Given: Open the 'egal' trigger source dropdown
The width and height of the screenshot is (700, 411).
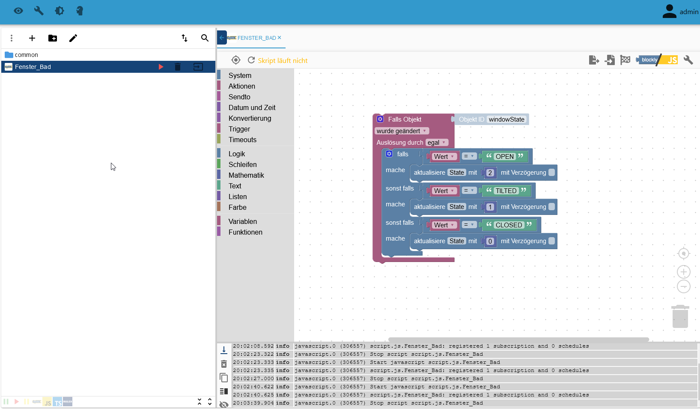Looking at the screenshot, I should pyautogui.click(x=437, y=143).
